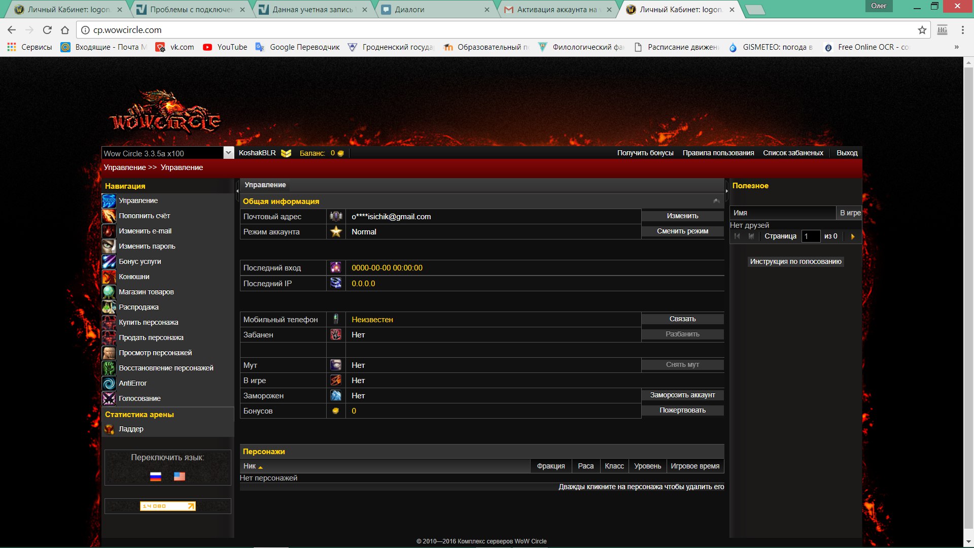Open the Инструкция по голосованию link
Image resolution: width=974 pixels, height=548 pixels.
(795, 262)
